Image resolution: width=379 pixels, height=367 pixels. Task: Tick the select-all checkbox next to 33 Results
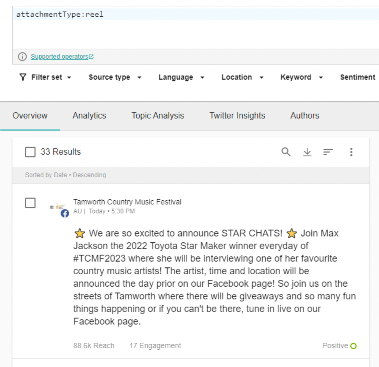(30, 152)
